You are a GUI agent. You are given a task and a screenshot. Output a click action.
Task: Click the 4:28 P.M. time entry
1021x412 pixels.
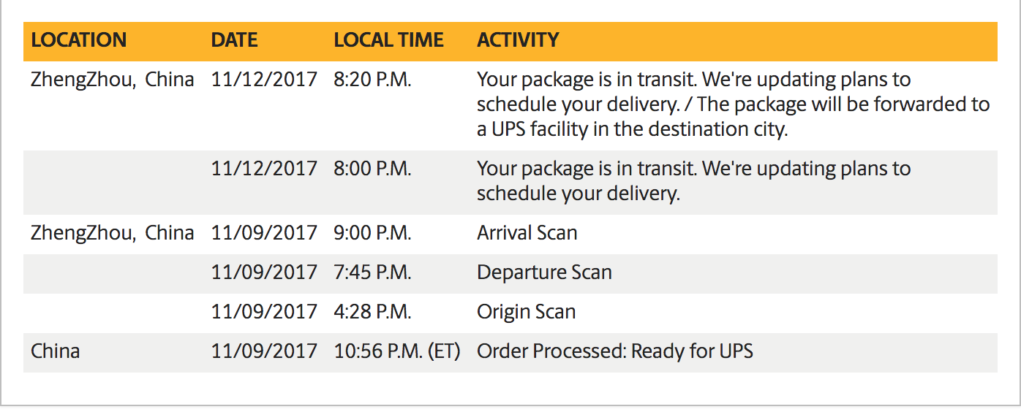coord(372,312)
